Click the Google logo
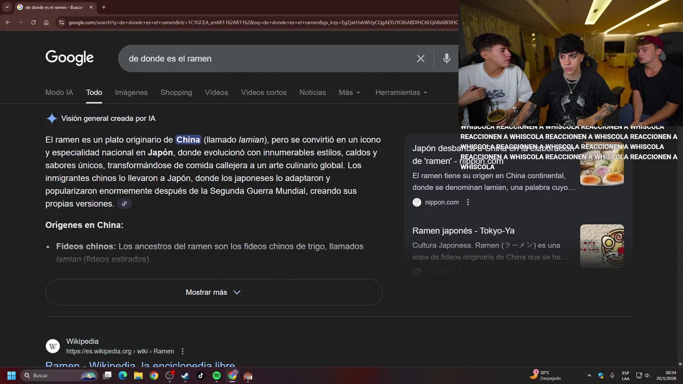Screen dimensions: 683x384 (x=69, y=58)
